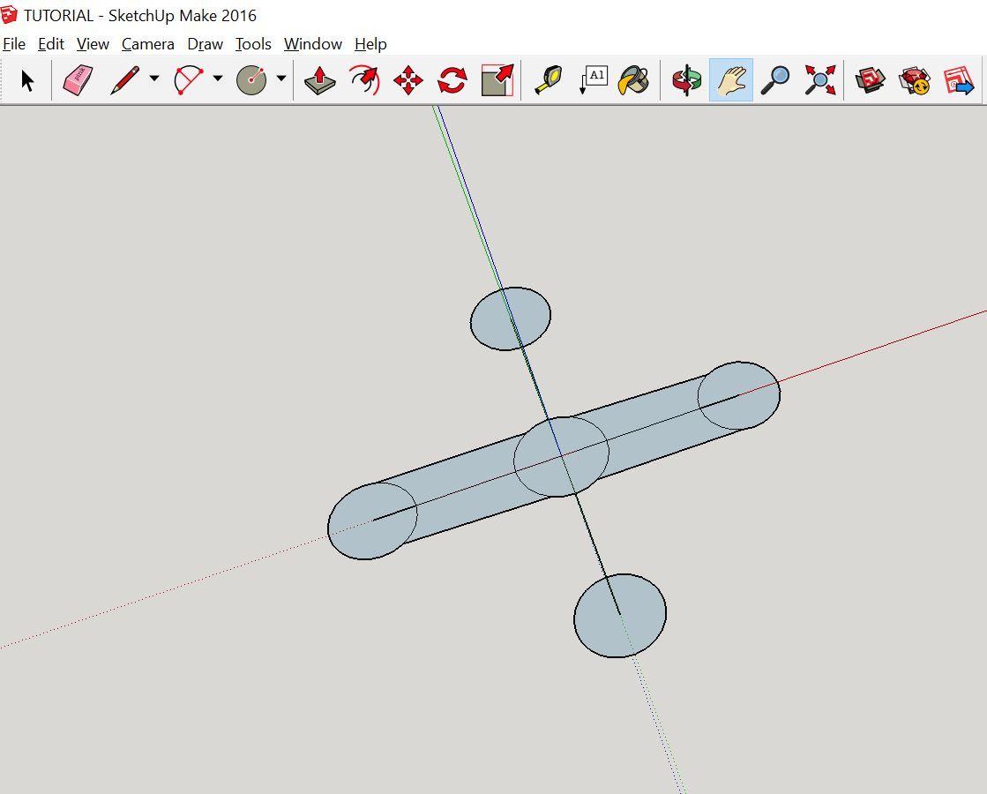Open the Draw menu
The height and width of the screenshot is (794, 987).
(205, 43)
